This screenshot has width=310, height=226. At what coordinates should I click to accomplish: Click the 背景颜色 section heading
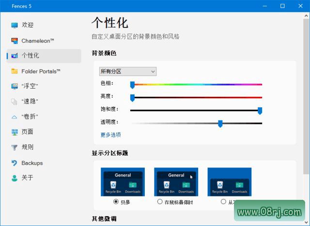[x=104, y=53]
